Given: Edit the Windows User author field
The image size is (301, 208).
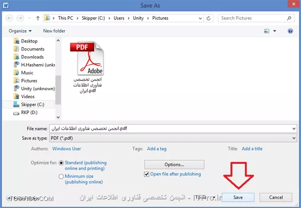Looking at the screenshot, I should pos(67,149).
